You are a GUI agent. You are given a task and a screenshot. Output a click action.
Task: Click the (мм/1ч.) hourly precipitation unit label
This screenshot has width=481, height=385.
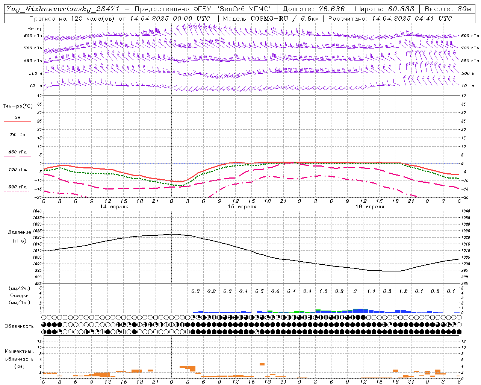tap(20, 303)
